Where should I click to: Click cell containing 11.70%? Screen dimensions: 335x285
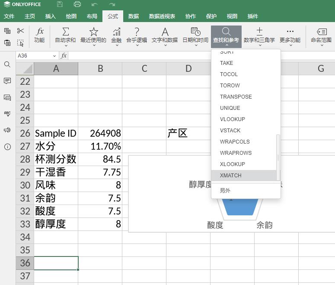point(100,147)
